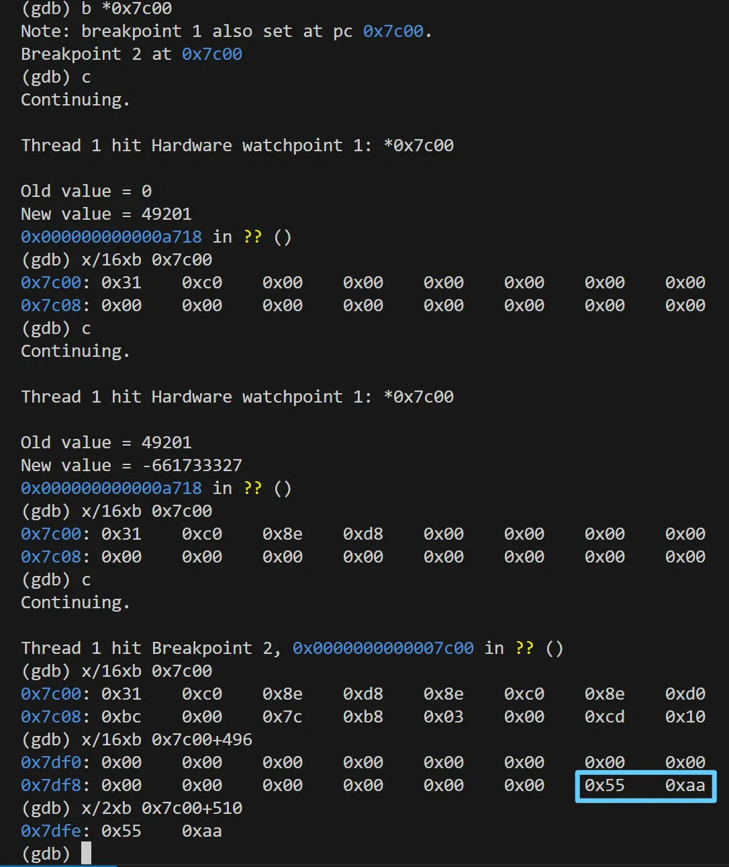Click the "b *0x7c00" command at the top
729x867 pixels.
(126, 9)
